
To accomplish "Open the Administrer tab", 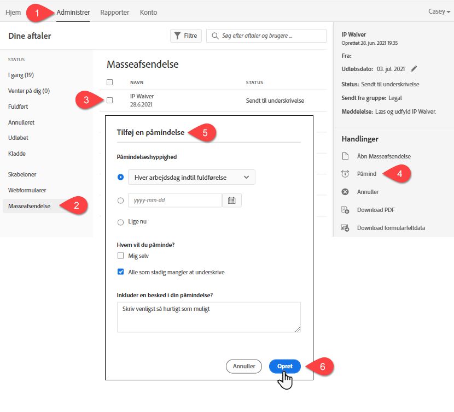I will 73,12.
